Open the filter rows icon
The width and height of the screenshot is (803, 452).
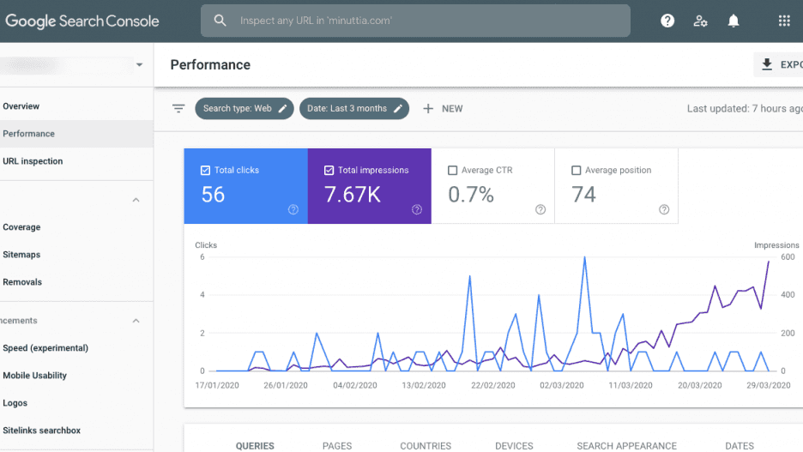pyautogui.click(x=178, y=109)
